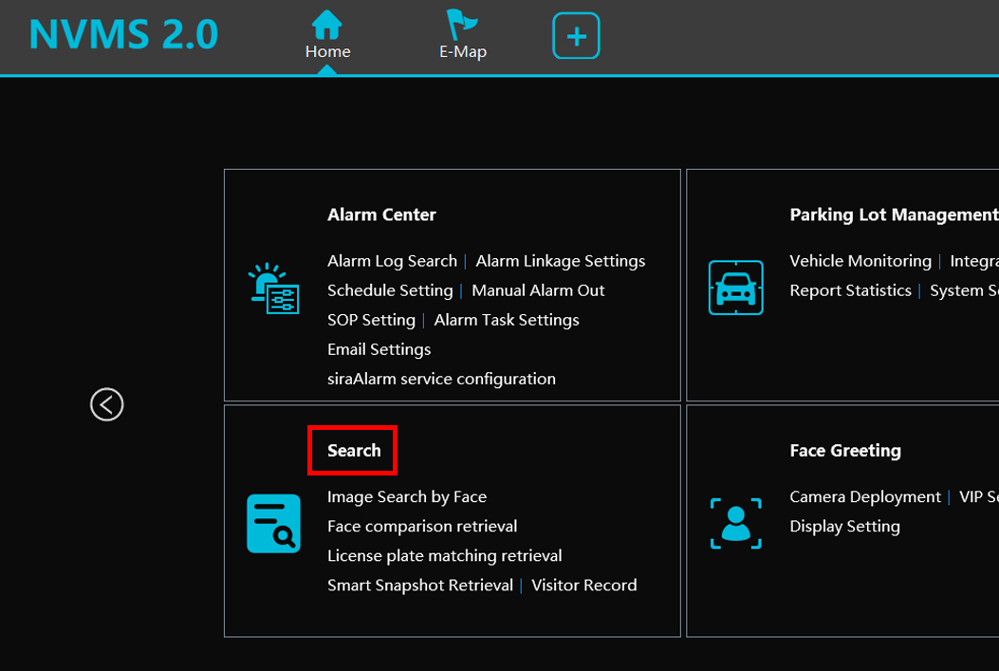Open Alarm Log Search
Viewport: 999px width, 671px height.
392,261
